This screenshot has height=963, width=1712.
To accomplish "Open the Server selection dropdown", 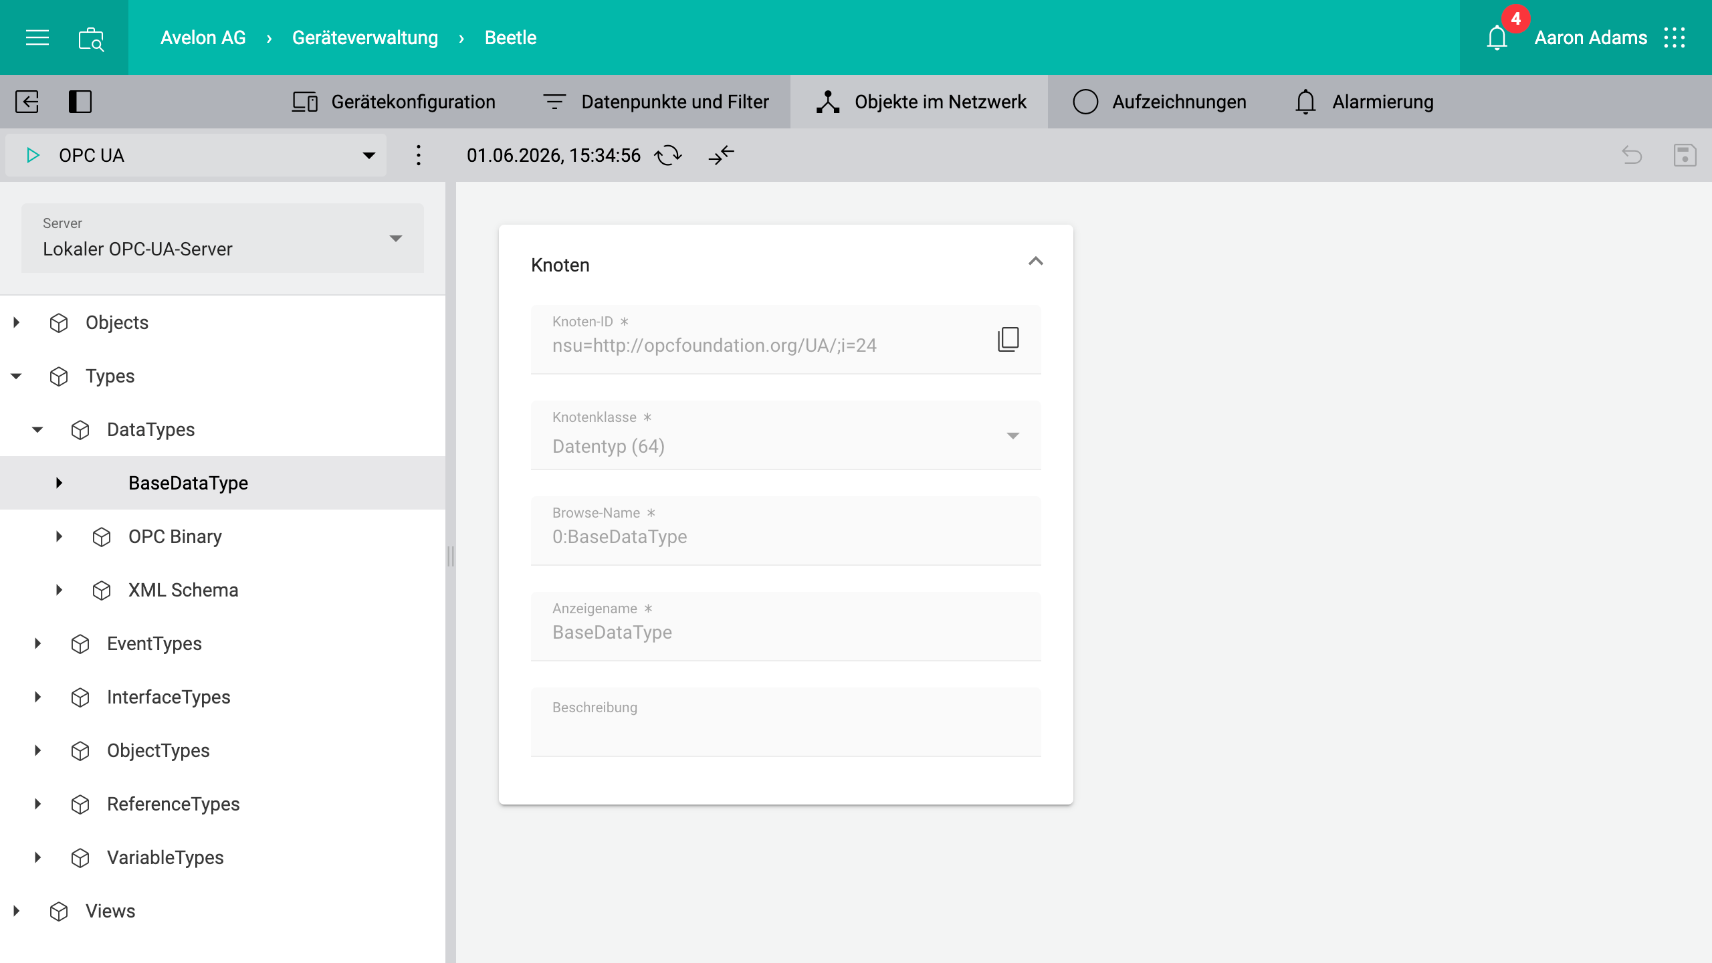I will click(x=223, y=238).
